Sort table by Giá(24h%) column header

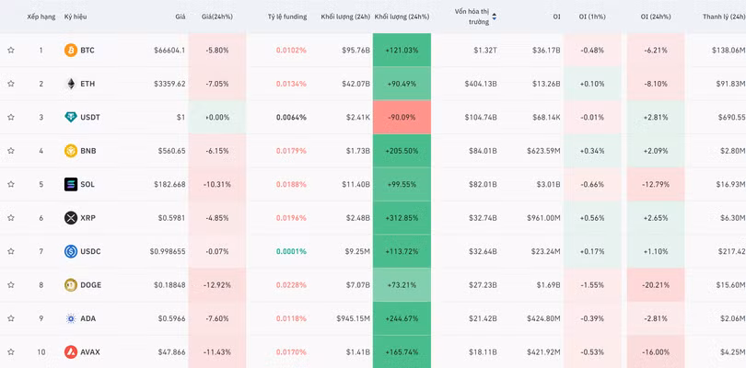click(216, 17)
